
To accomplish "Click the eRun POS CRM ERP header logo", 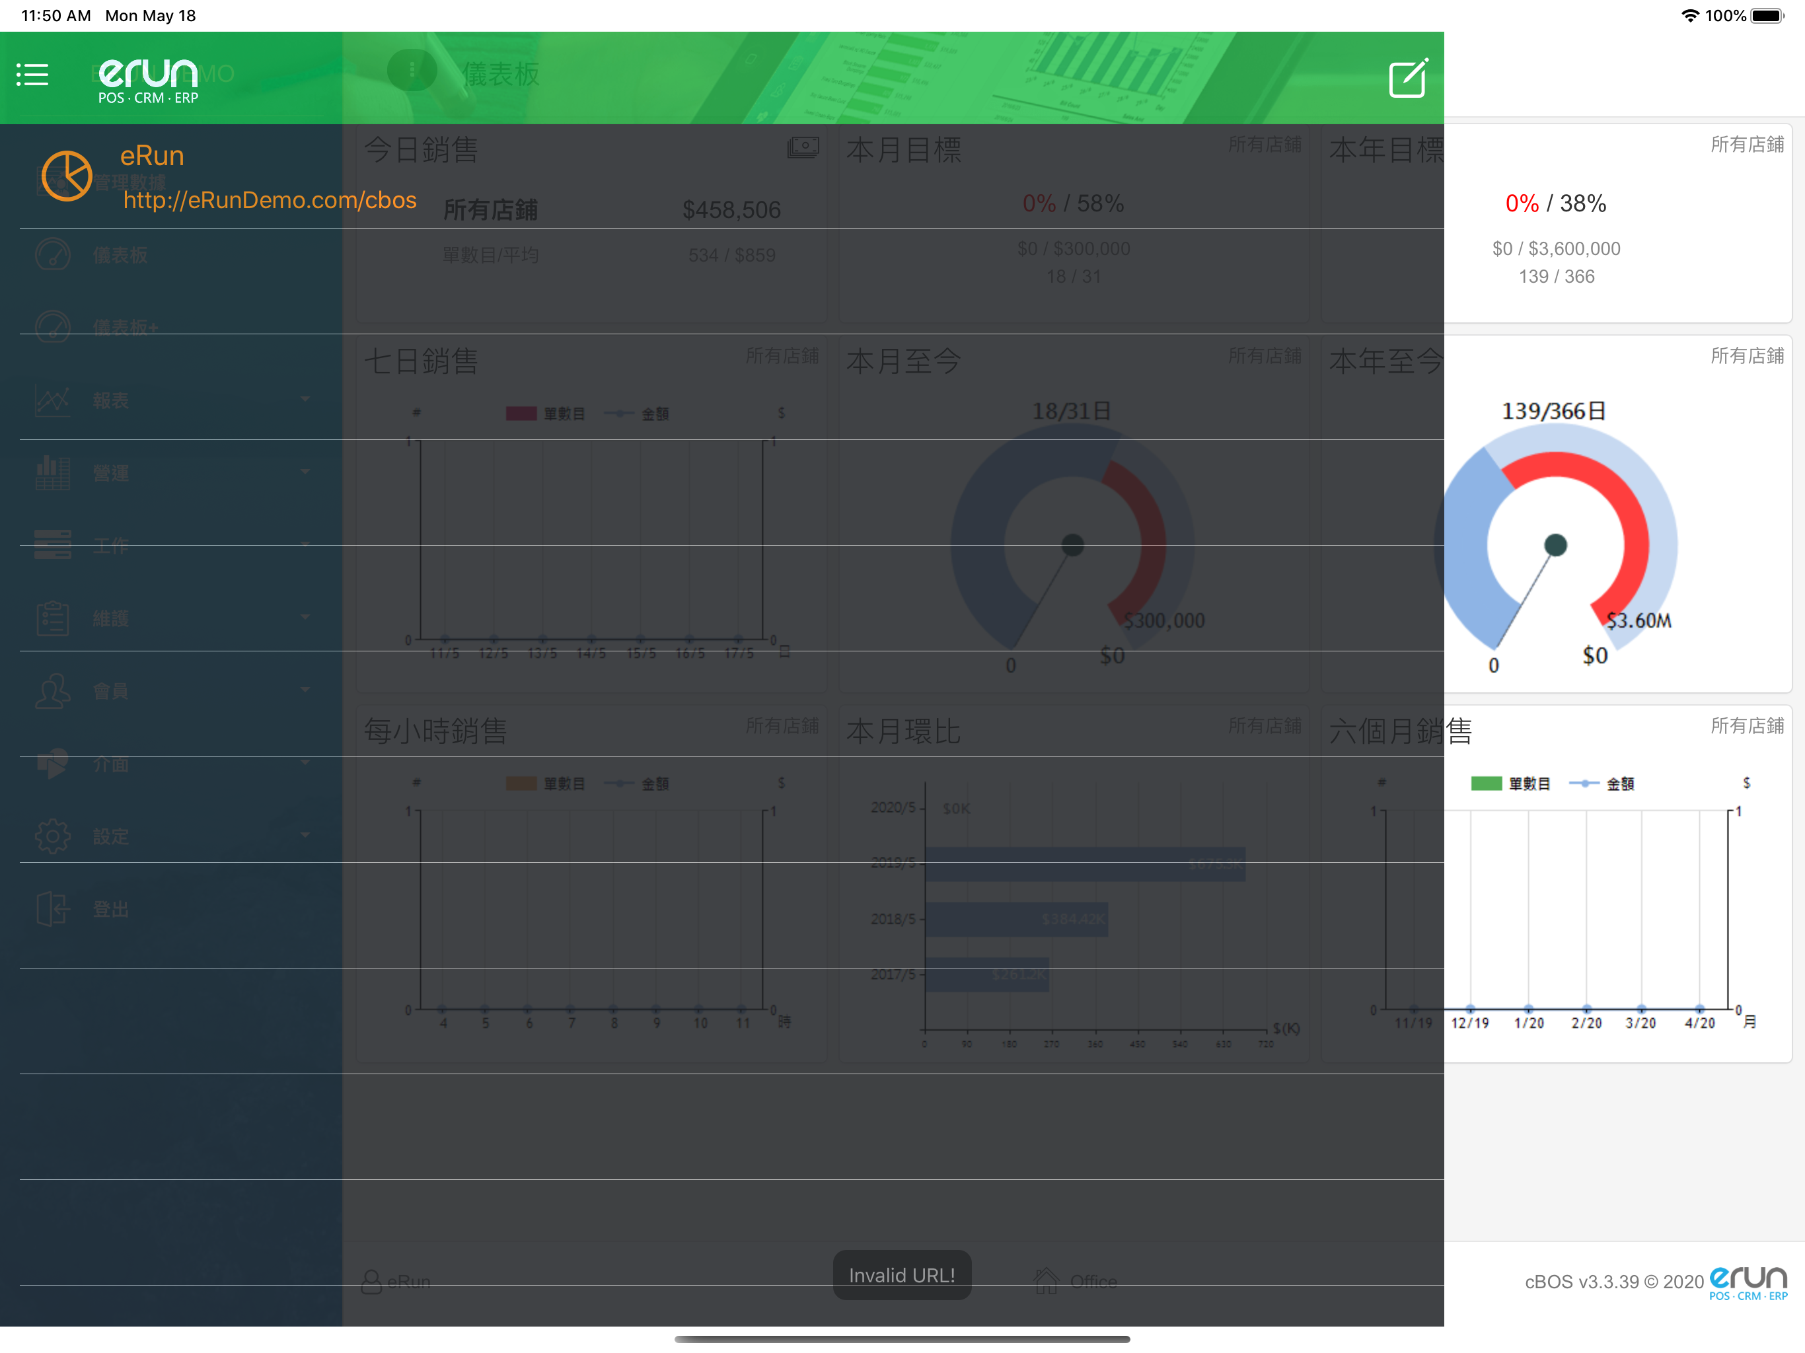I will pyautogui.click(x=149, y=81).
